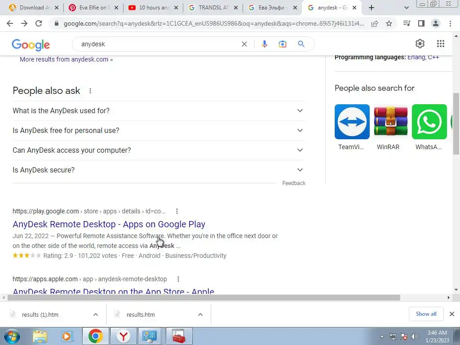
Task: Expand "Can AnyDesk access your computer?"
Action: click(x=159, y=150)
